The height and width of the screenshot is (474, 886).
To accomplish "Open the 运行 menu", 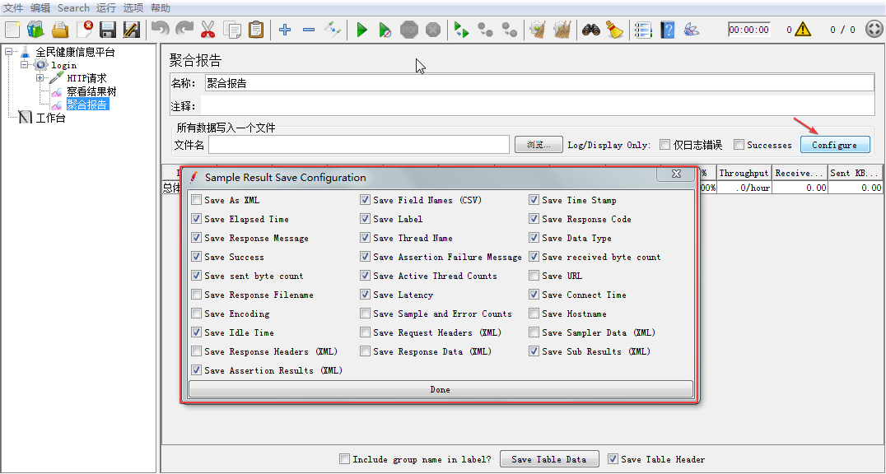I will point(105,7).
